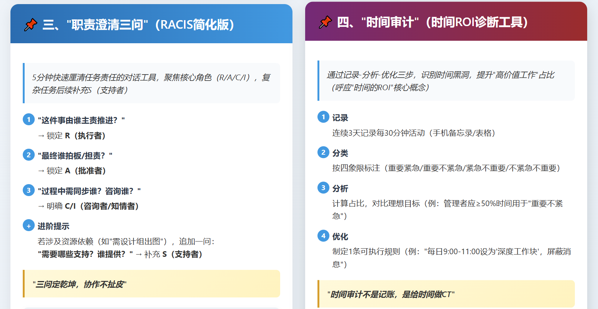Viewport: 598px width, 309px height.
Task: Click the plus badge beside "进阶提示"
Action: click(x=29, y=226)
